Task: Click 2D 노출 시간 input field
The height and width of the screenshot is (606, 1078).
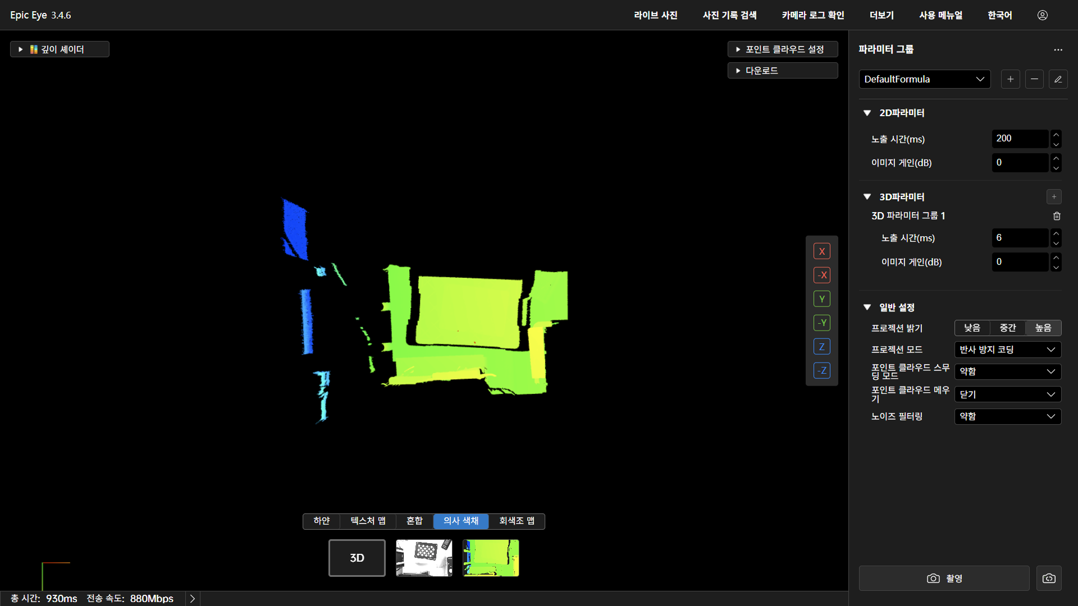Action: (x=1019, y=139)
